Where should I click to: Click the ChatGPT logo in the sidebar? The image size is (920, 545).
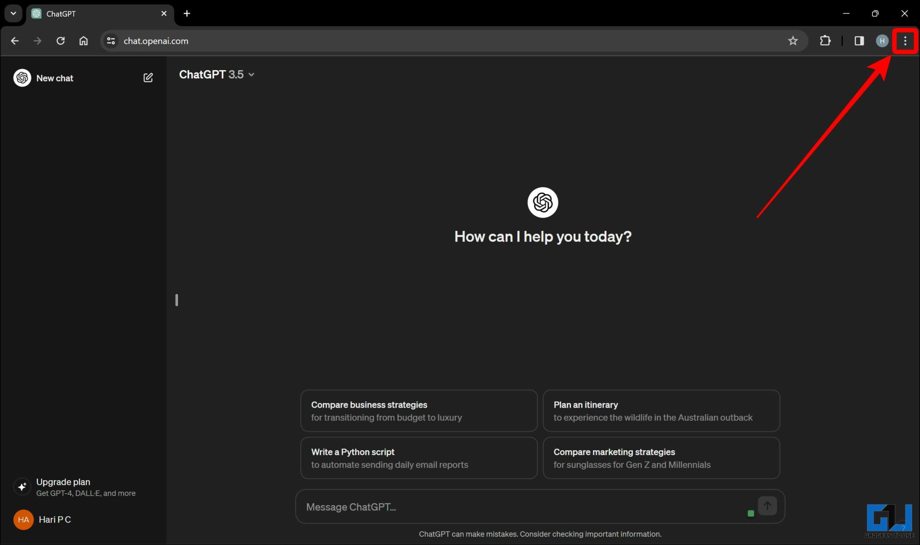(x=22, y=77)
